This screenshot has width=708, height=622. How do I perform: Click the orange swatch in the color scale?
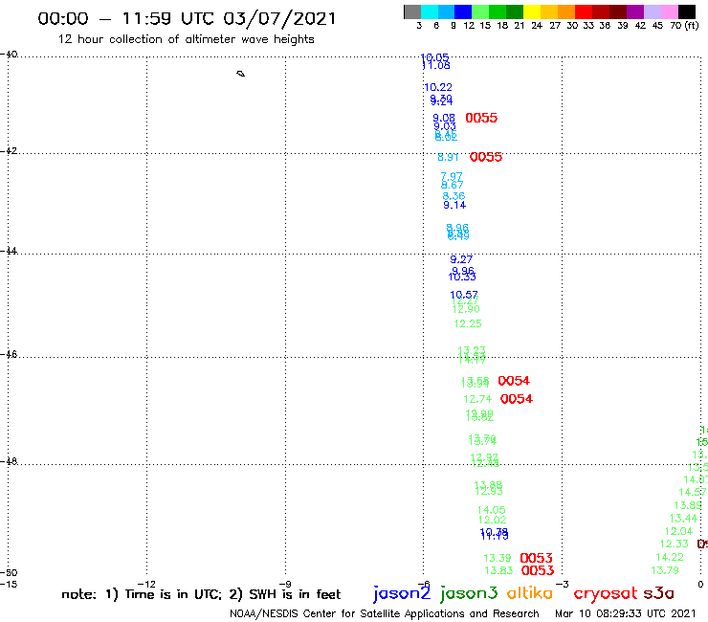[x=566, y=11]
